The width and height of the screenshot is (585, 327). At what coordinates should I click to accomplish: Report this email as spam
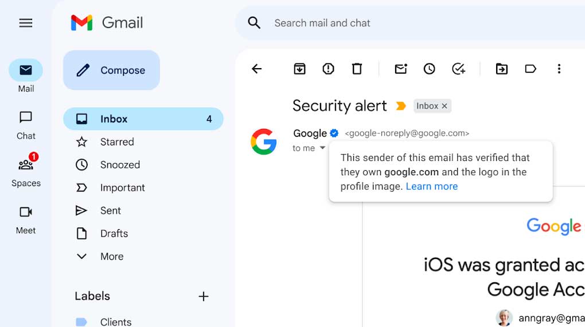click(328, 69)
